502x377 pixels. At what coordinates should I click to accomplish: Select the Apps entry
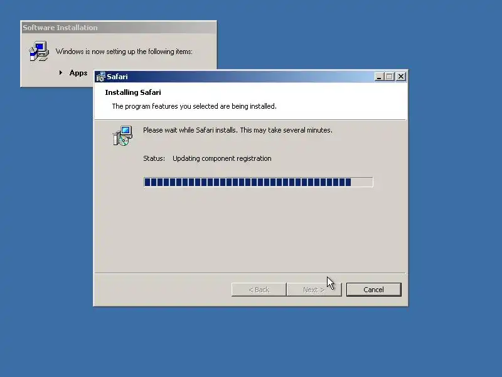(78, 73)
